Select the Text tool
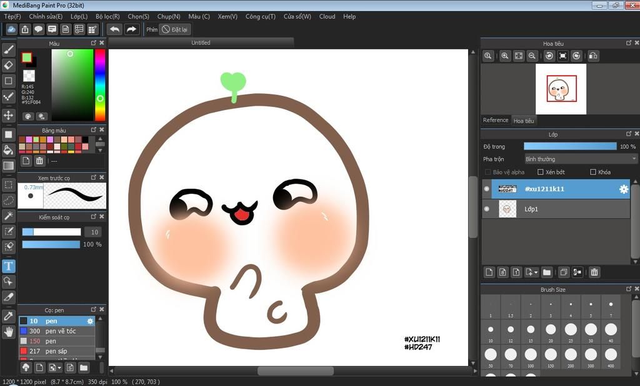The width and height of the screenshot is (640, 386). 9,266
